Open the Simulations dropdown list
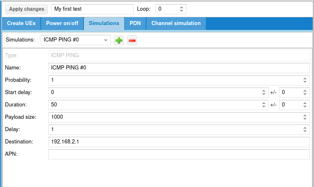Viewport: 314px width, 187px height. (106, 40)
